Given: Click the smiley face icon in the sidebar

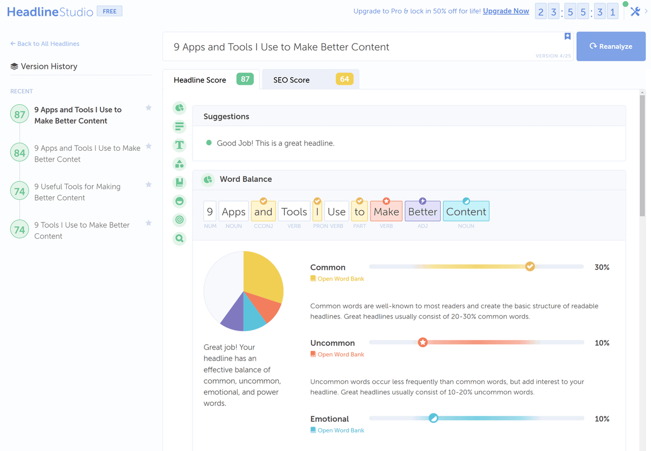Looking at the screenshot, I should pyautogui.click(x=180, y=201).
